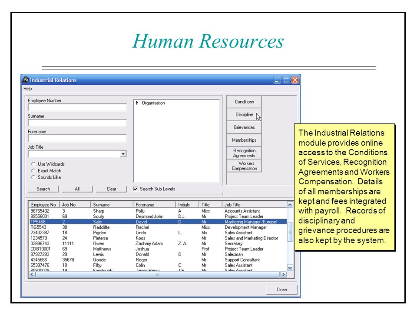Sort by Forename column header
The height and width of the screenshot is (313, 417).
(154, 205)
